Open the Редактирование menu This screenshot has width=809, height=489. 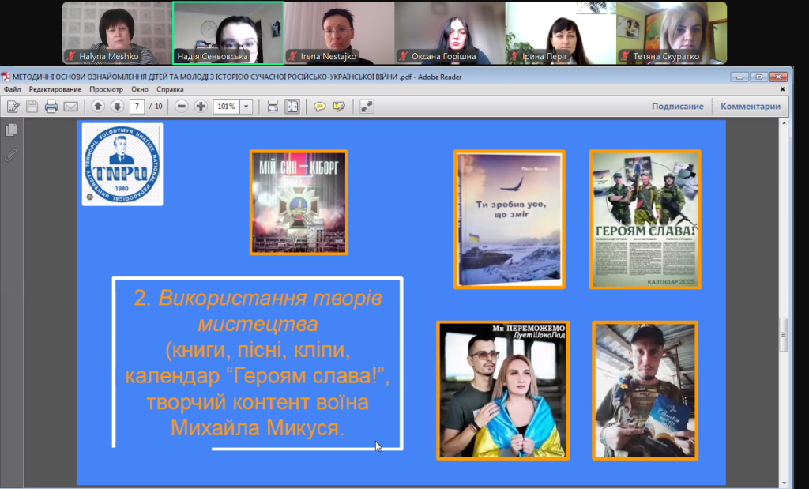coord(55,89)
